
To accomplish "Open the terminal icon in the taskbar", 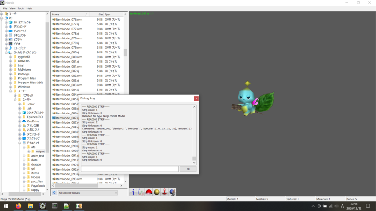I will click(55, 206).
